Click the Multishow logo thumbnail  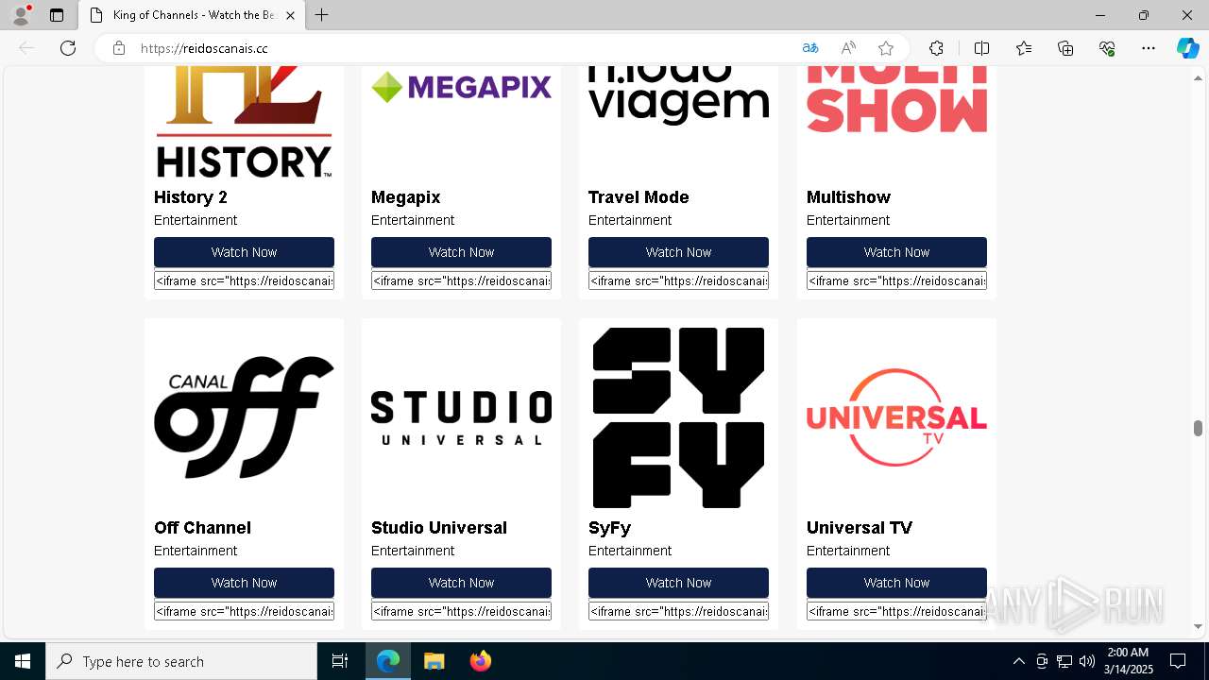(896, 122)
